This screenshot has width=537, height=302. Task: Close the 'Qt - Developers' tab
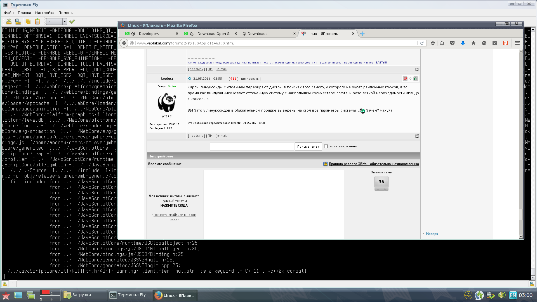[177, 34]
